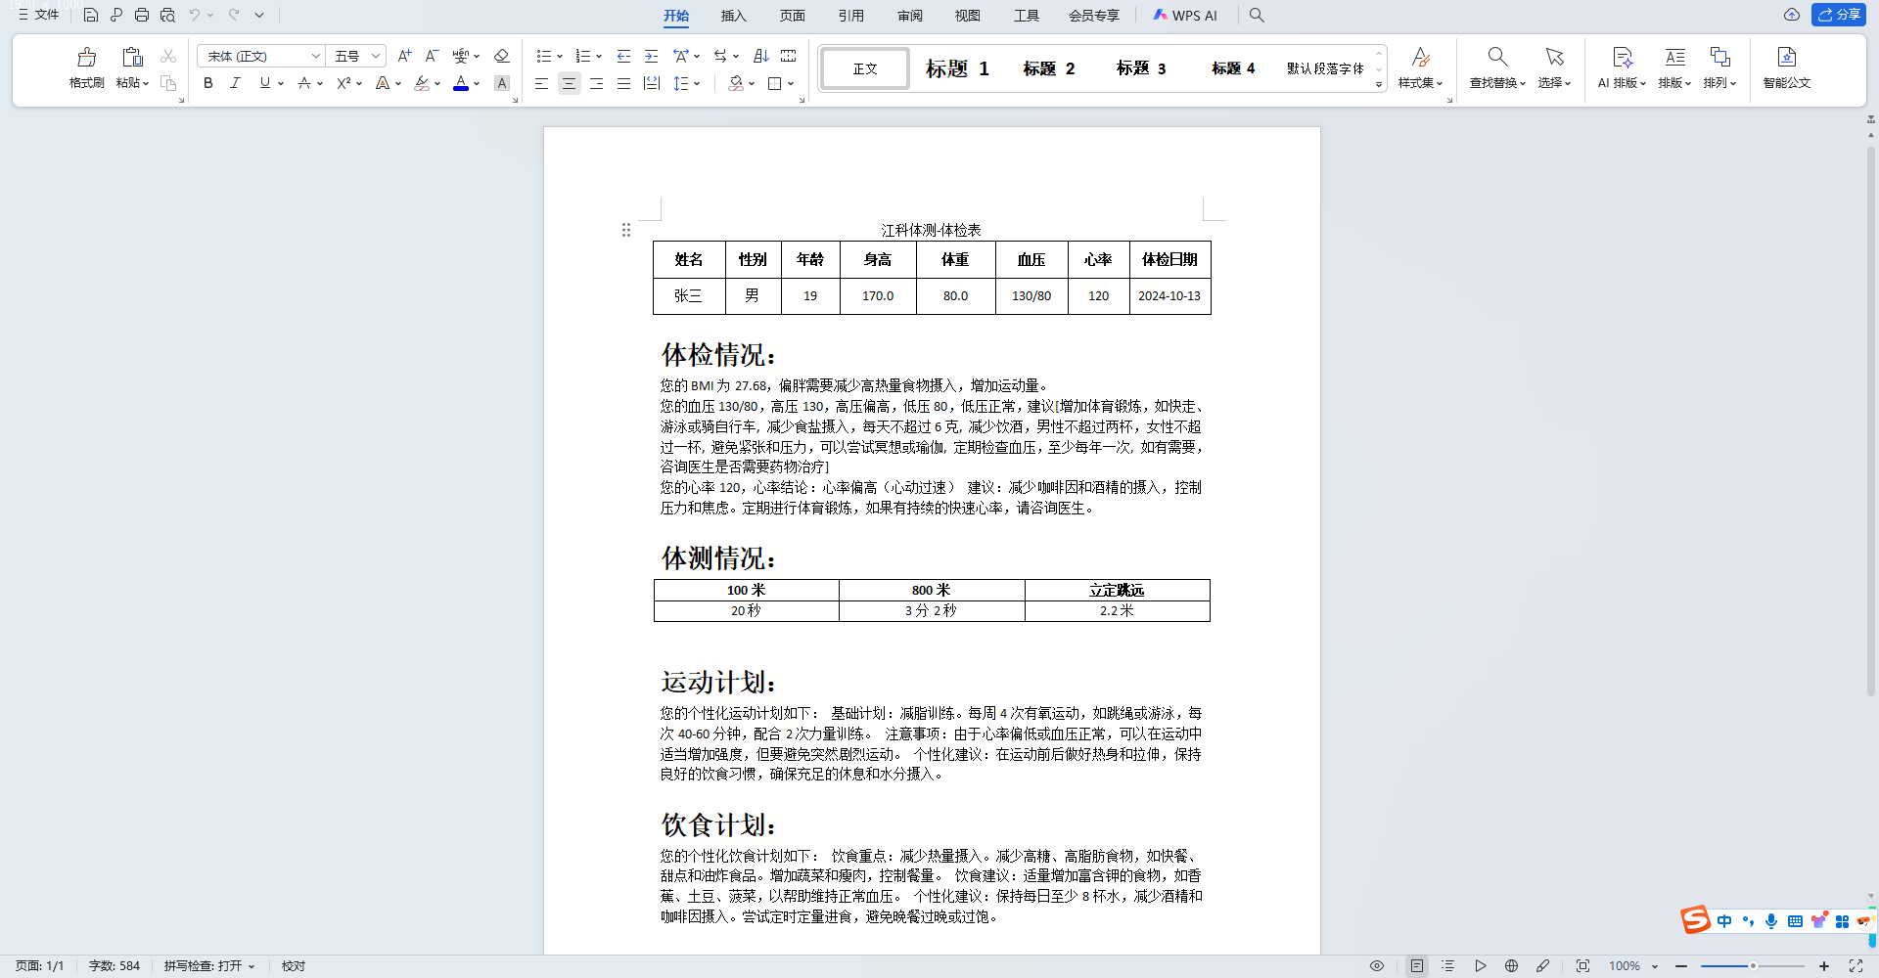Save the document via the save icon
This screenshot has height=978, width=1879.
tap(91, 14)
